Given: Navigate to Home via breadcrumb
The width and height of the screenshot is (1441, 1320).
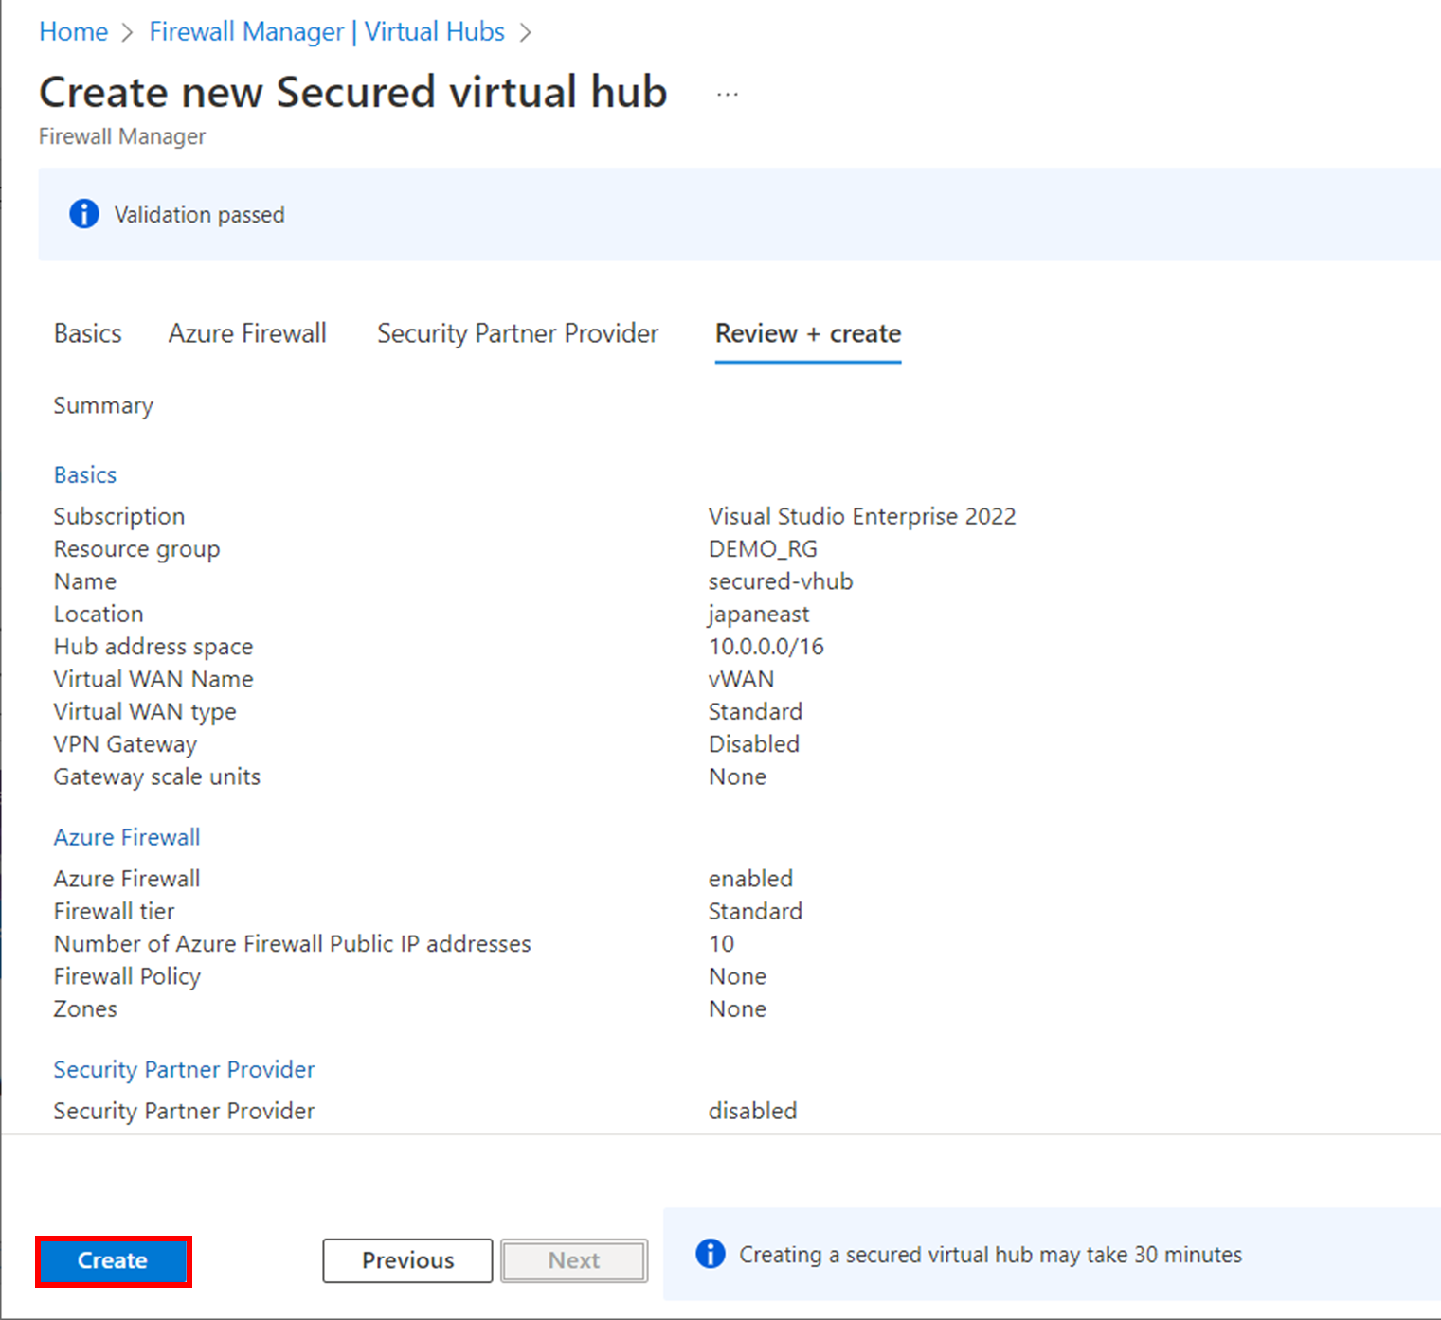Looking at the screenshot, I should (x=73, y=31).
